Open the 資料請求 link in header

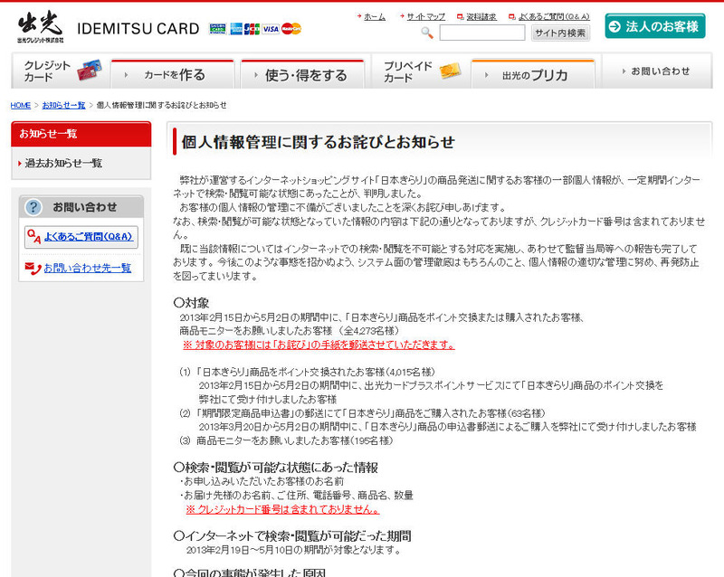481,16
